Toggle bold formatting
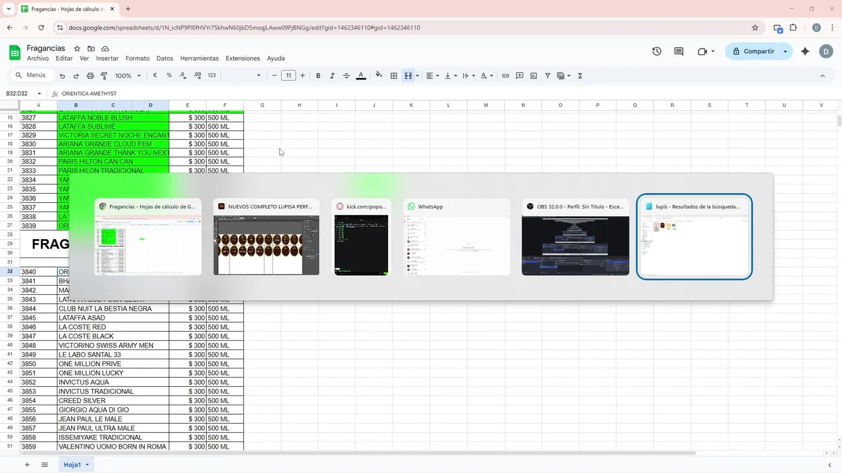 (x=318, y=76)
